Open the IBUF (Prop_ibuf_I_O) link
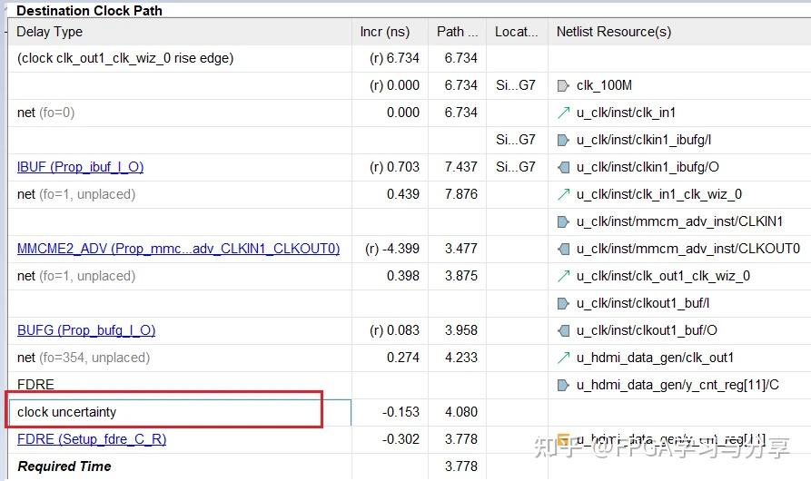This screenshot has width=811, height=481. tap(80, 167)
